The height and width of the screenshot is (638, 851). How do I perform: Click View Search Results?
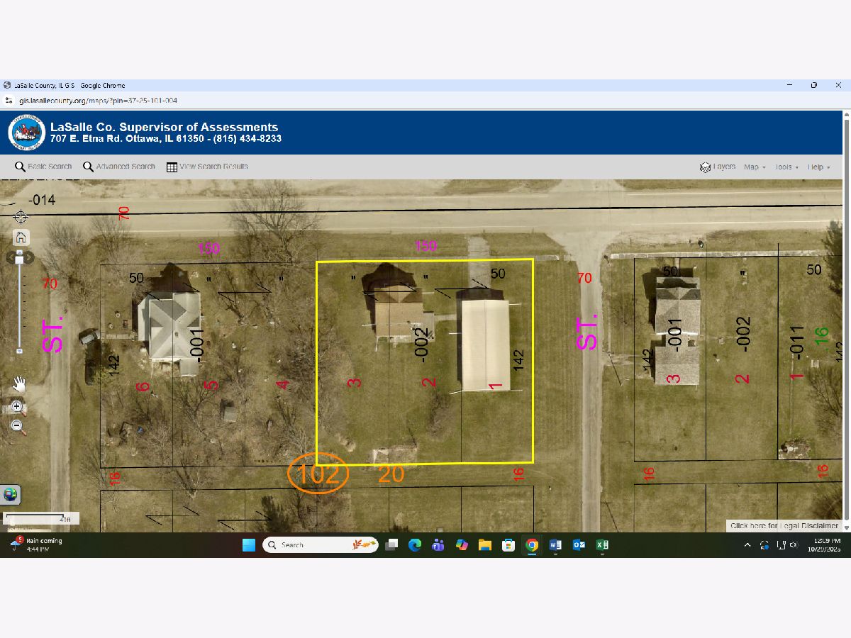(207, 167)
